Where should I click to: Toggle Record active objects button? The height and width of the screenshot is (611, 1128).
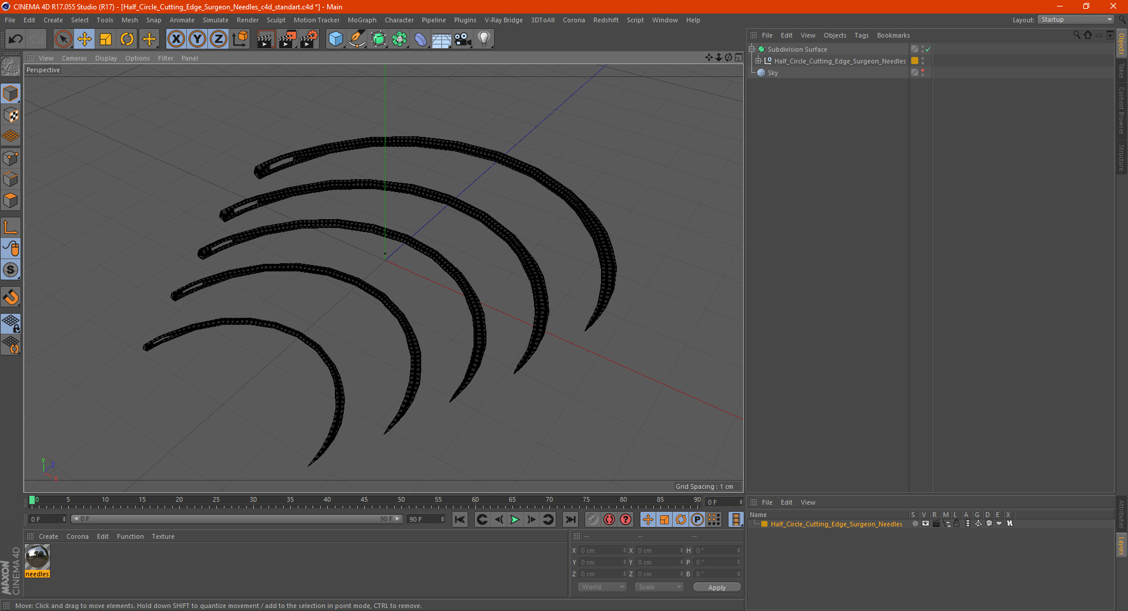[592, 519]
